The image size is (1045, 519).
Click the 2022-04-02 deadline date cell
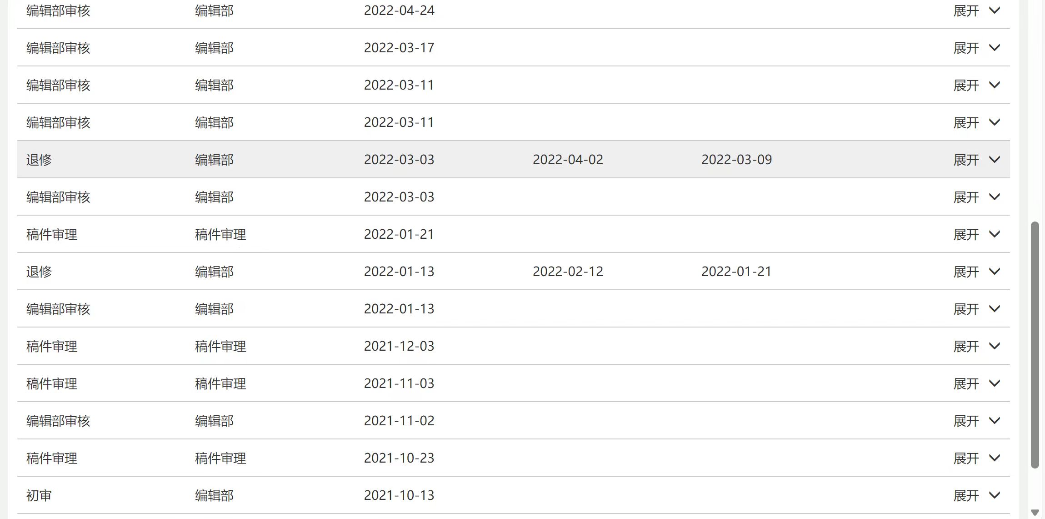568,160
